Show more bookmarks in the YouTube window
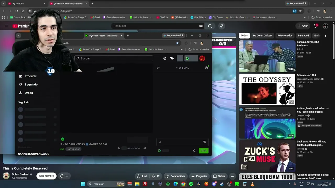The width and height of the screenshot is (335, 188). [x=304, y=17]
